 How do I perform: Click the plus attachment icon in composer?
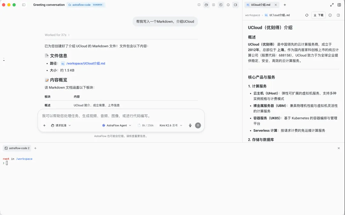[44, 125]
